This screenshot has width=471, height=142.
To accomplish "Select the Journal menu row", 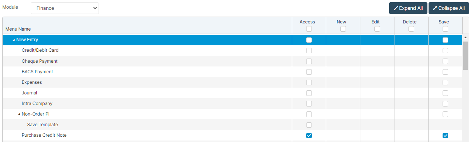I will pyautogui.click(x=232, y=93).
